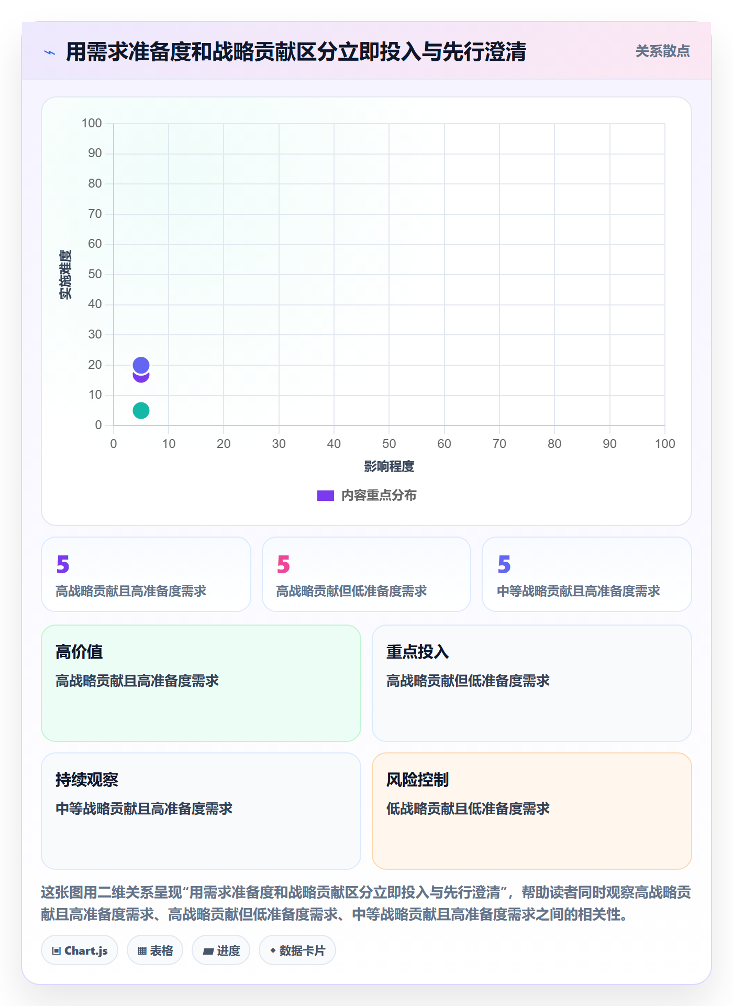Toggle the 内容重点分布 legend swatch
This screenshot has height=1006, width=733.
point(325,496)
